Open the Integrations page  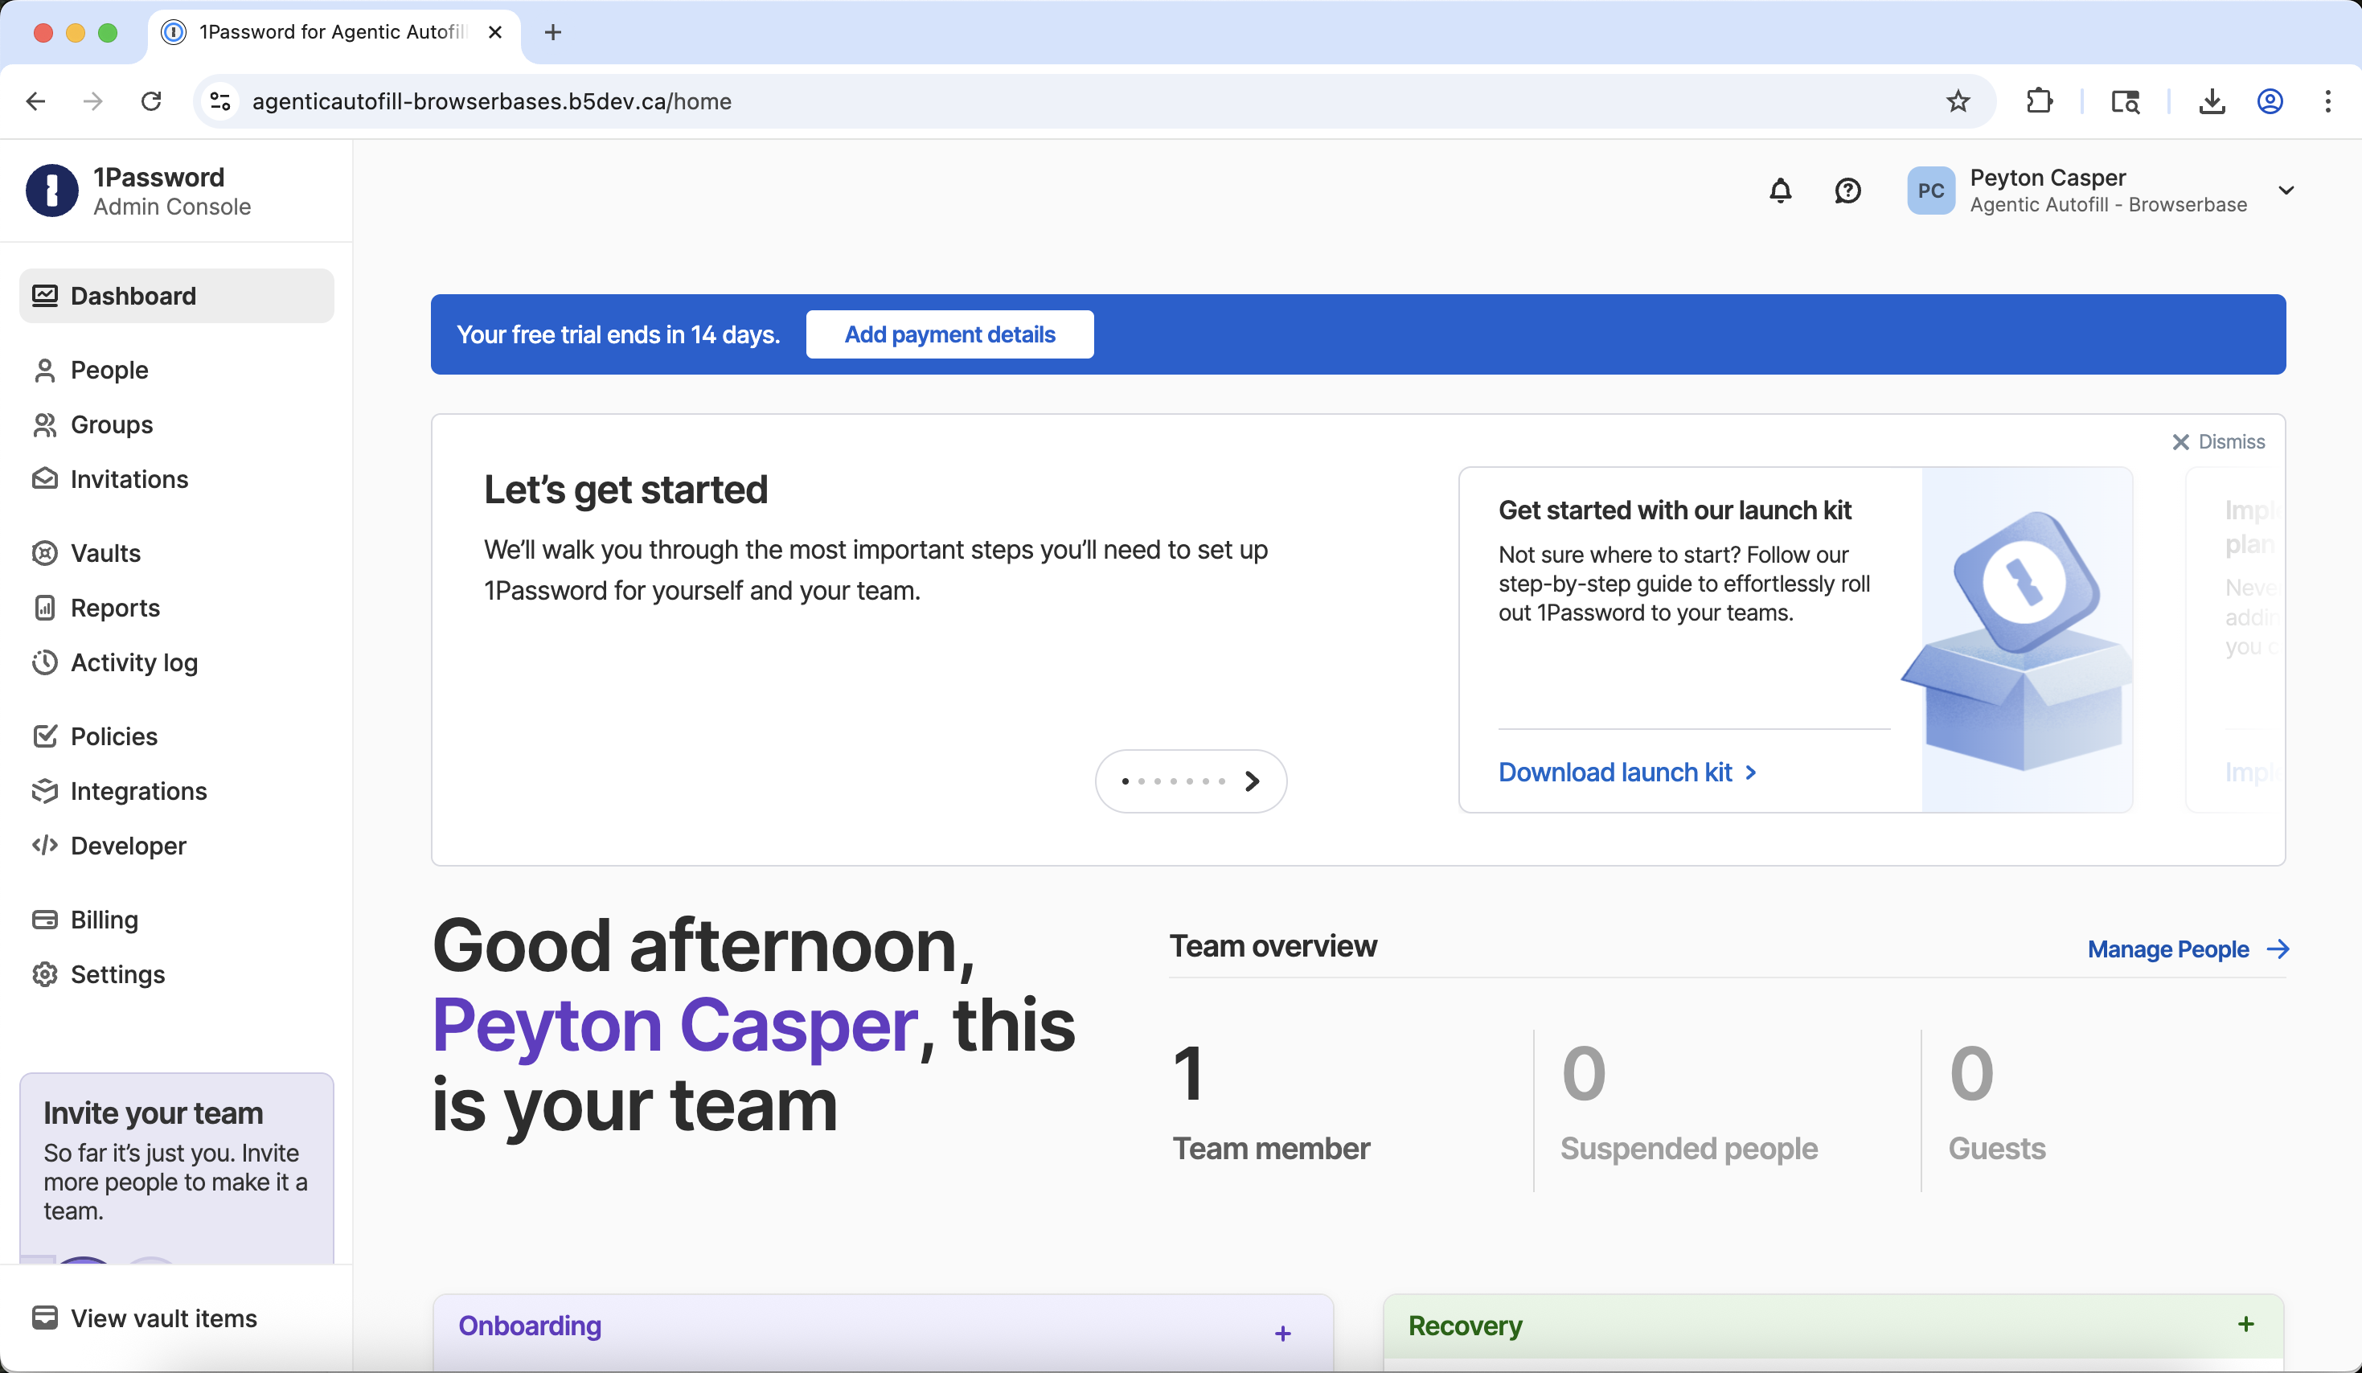tap(139, 791)
